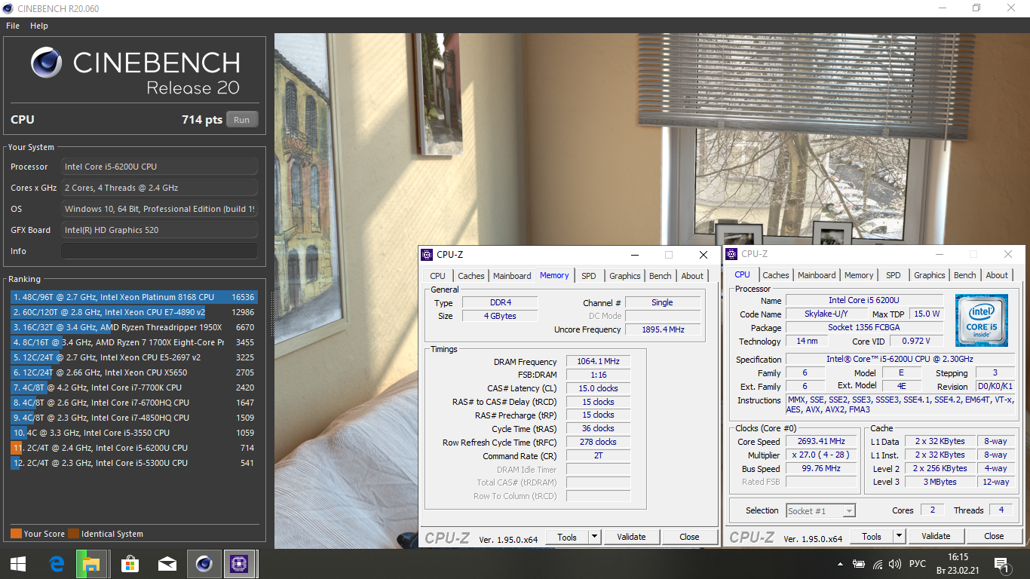This screenshot has width=1030, height=579.
Task: Select the Core i7-7700K ranking row
Action: pos(133,388)
